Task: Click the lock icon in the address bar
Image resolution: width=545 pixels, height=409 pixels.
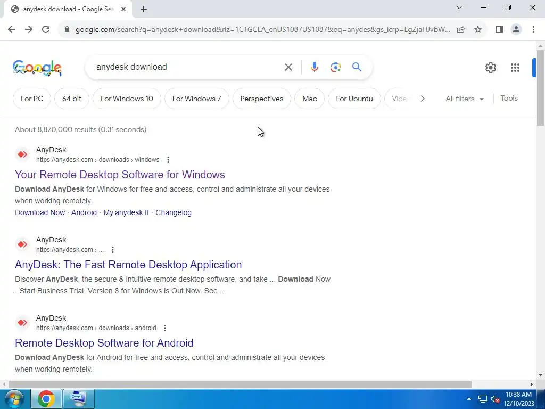Action: 67,30
